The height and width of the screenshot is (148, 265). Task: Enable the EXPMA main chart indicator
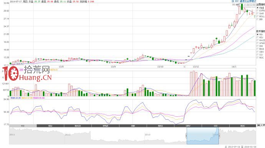tap(258, 11)
